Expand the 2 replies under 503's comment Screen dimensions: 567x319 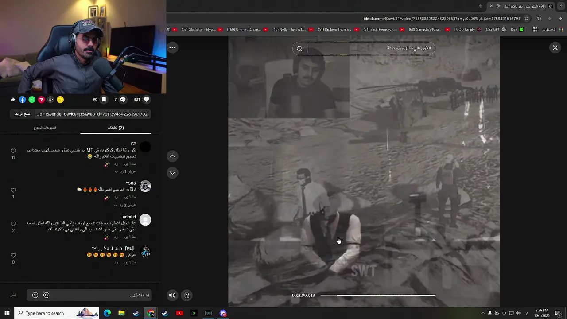tap(125, 205)
